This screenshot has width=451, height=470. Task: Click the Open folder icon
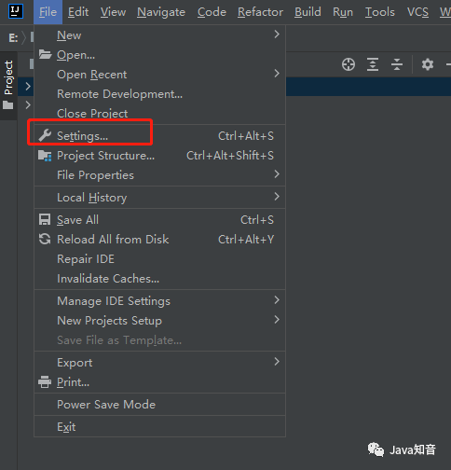click(x=45, y=54)
